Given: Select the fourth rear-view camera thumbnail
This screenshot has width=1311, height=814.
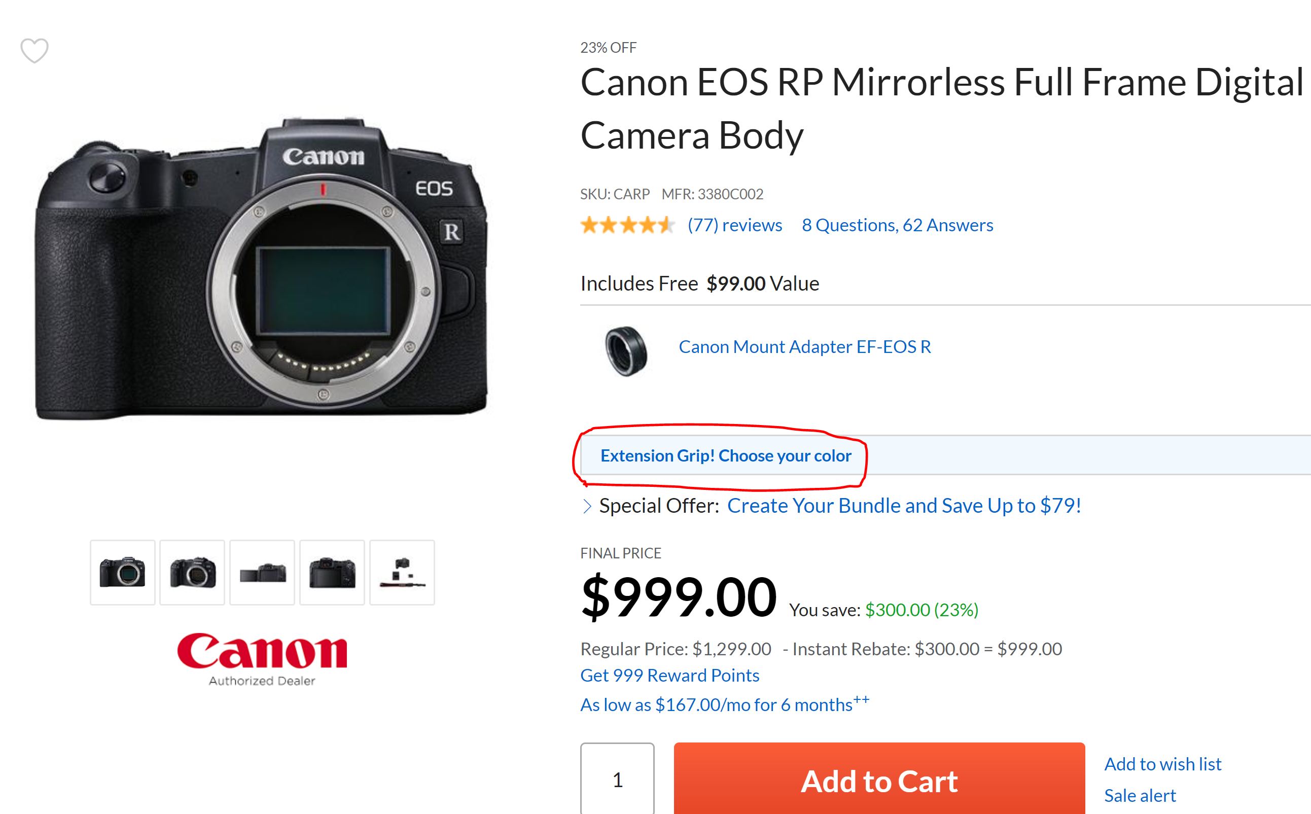Looking at the screenshot, I should 332,572.
